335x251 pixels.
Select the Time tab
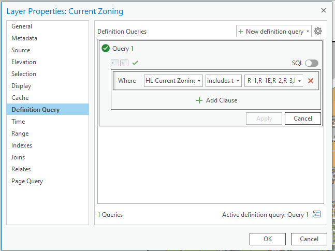coord(48,122)
